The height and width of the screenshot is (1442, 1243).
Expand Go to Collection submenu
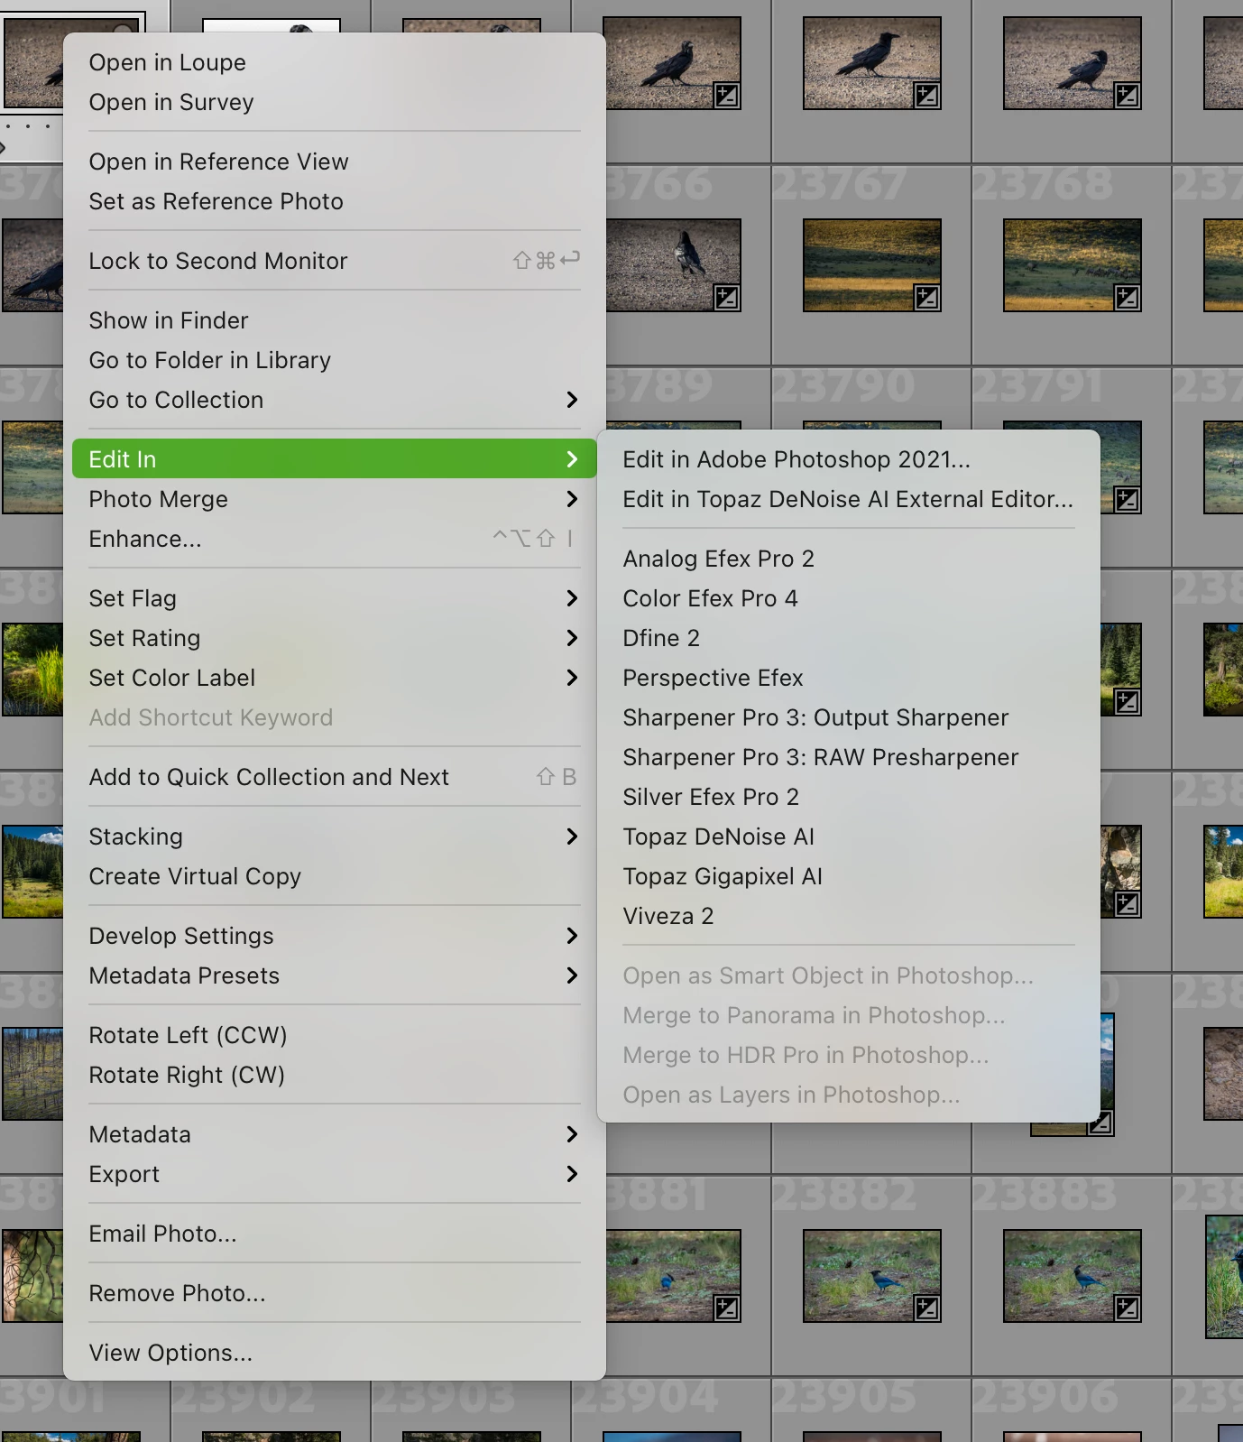[335, 400]
